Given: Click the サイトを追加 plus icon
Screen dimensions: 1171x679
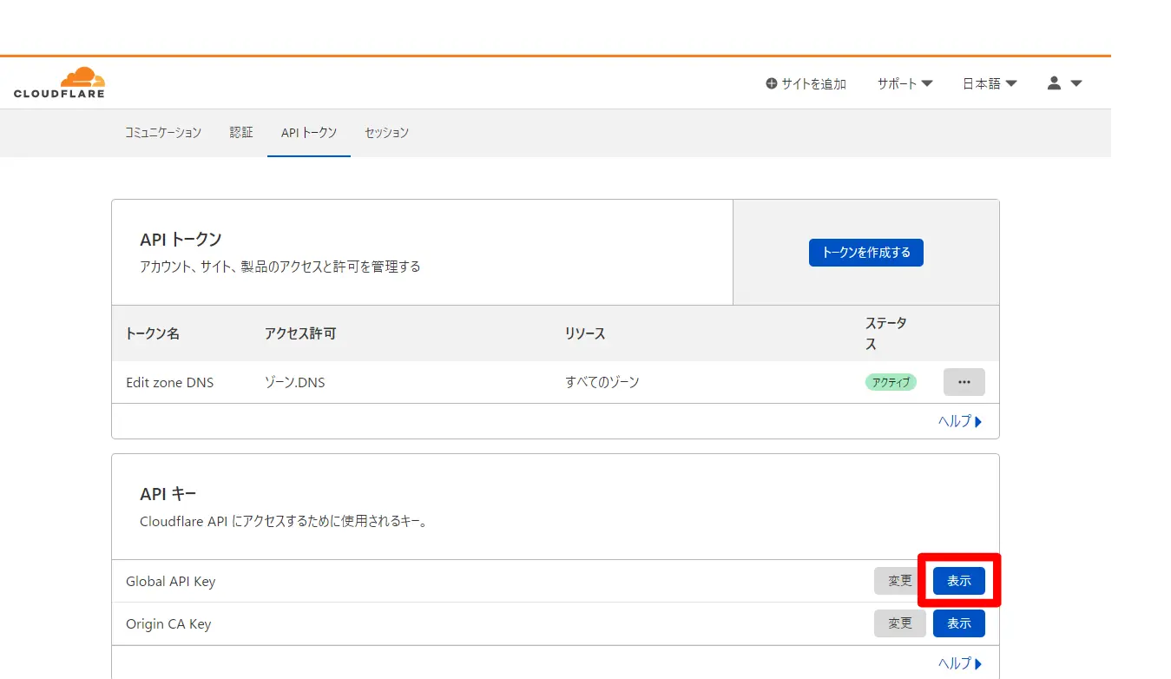Looking at the screenshot, I should [772, 83].
